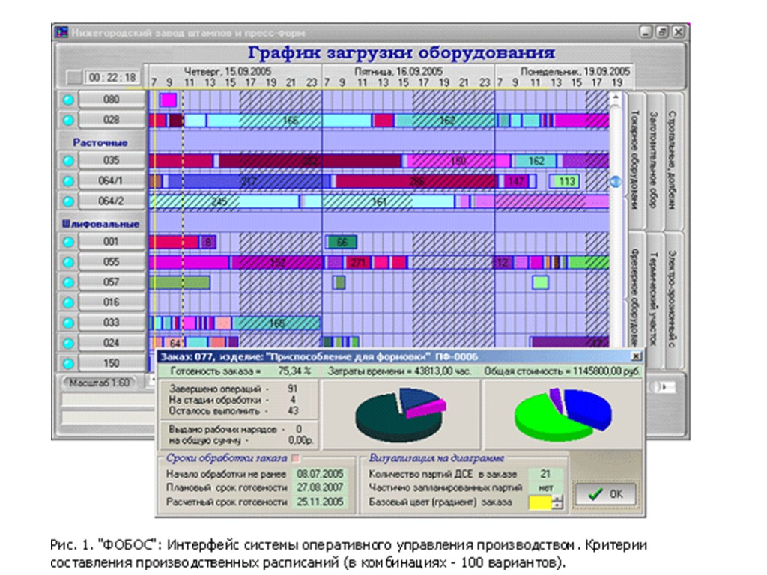This screenshot has height=575, width=767.
Task: Toggle the cyan indicator for machine 057
Action: click(68, 282)
